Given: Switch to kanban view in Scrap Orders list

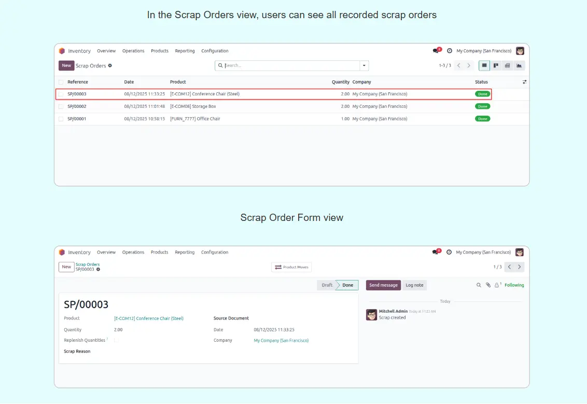Looking at the screenshot, I should 496,66.
